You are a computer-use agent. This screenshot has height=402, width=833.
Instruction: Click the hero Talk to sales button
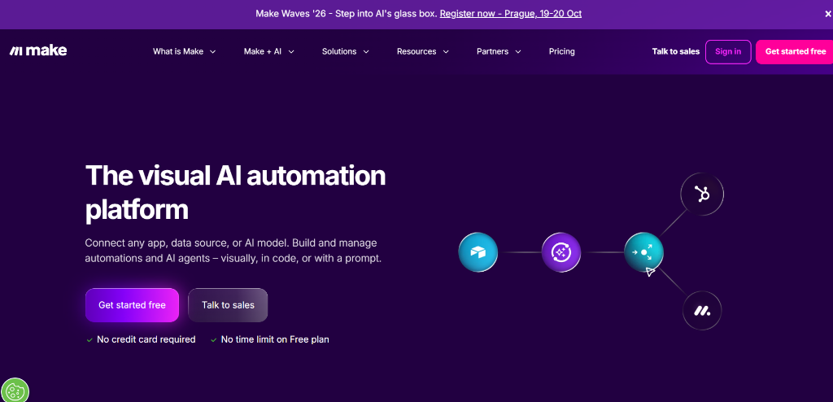[228, 305]
